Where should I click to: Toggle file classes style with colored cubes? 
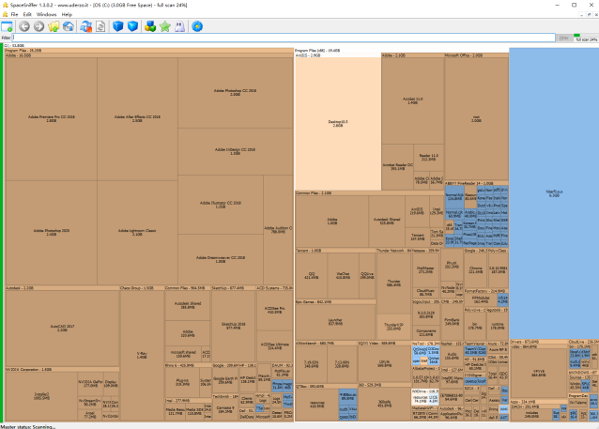150,26
